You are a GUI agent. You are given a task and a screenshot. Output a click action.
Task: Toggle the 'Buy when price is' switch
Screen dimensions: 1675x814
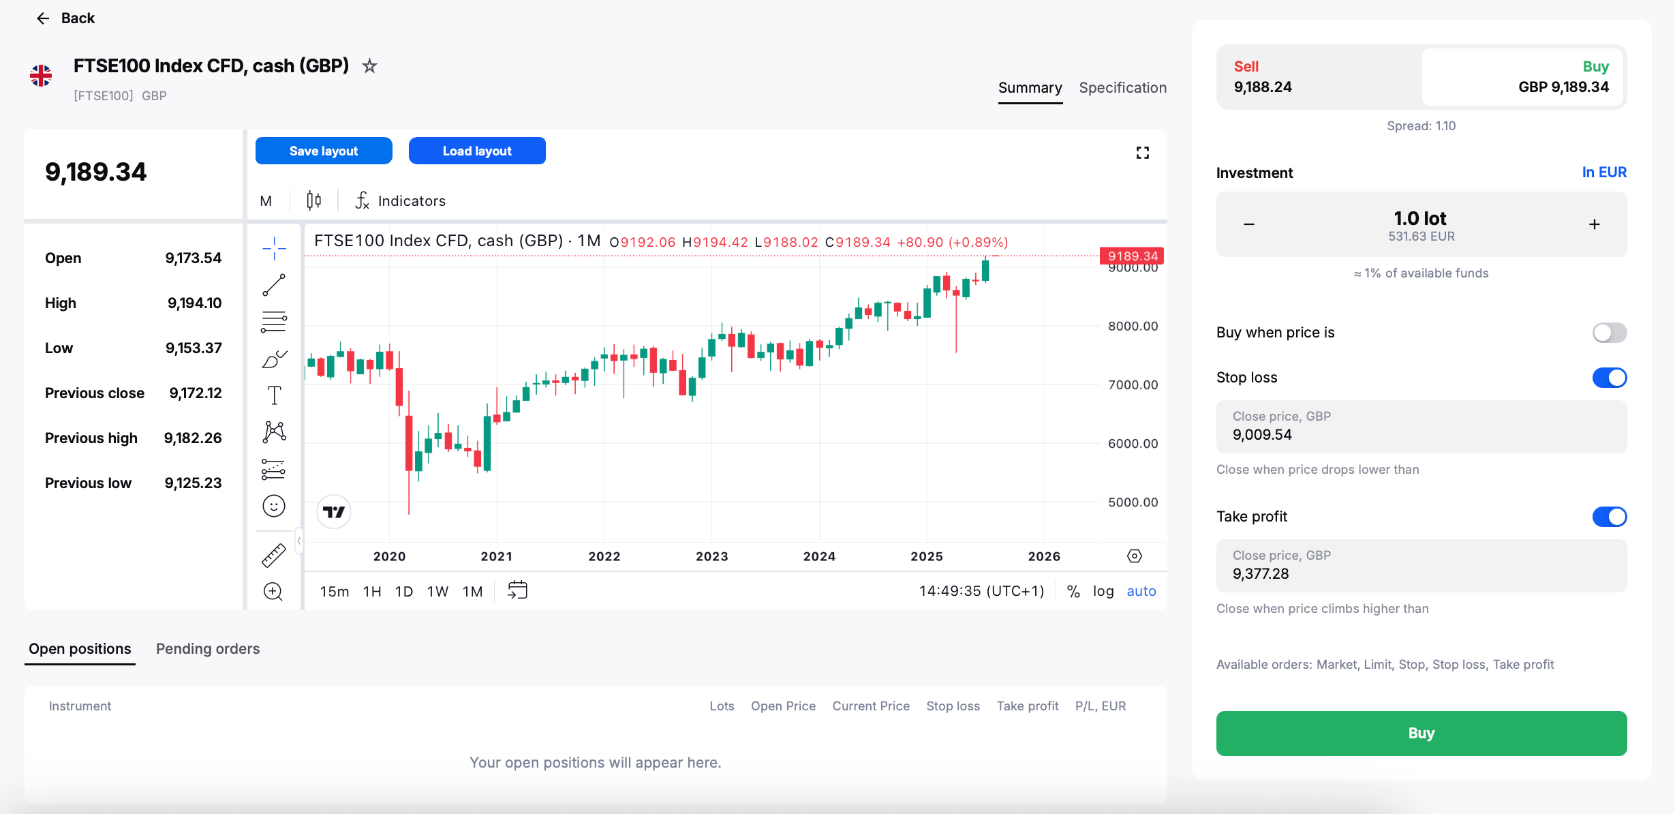[1610, 333]
